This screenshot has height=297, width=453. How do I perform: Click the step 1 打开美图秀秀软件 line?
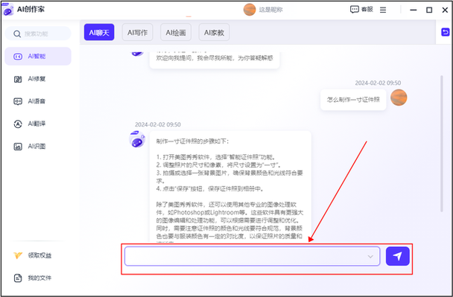point(216,157)
